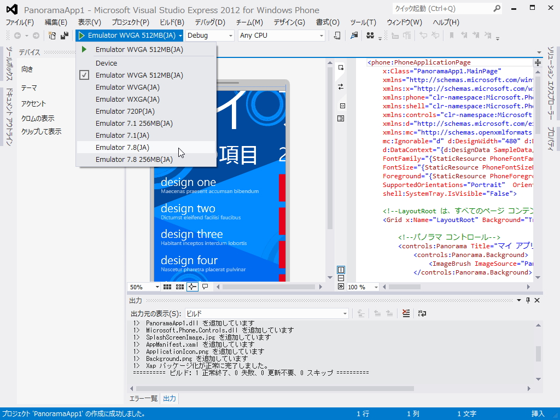Click the toggle bookmark toolbar icon
Image resolution: width=560 pixels, height=420 pixels.
coord(451,36)
